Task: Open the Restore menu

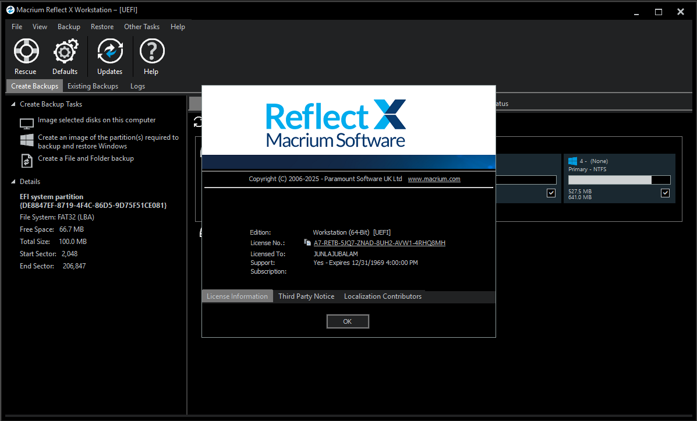Action: [102, 27]
